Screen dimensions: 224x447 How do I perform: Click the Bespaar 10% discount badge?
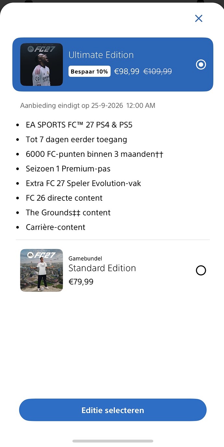coord(89,71)
